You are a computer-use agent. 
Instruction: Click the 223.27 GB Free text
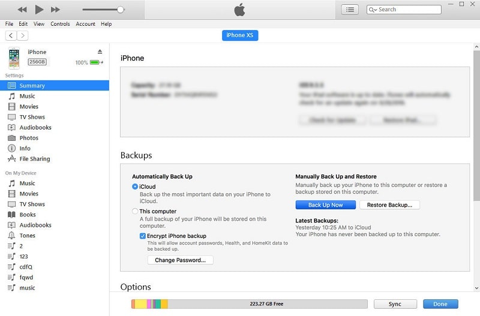(x=266, y=304)
